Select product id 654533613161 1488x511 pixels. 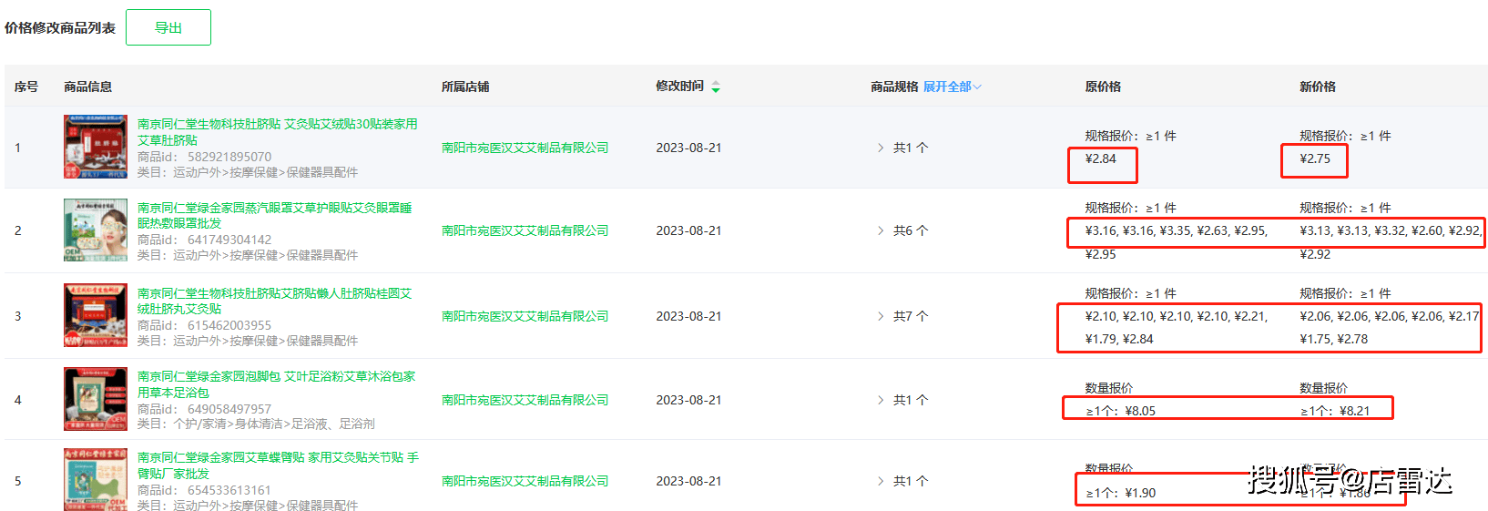point(229,490)
